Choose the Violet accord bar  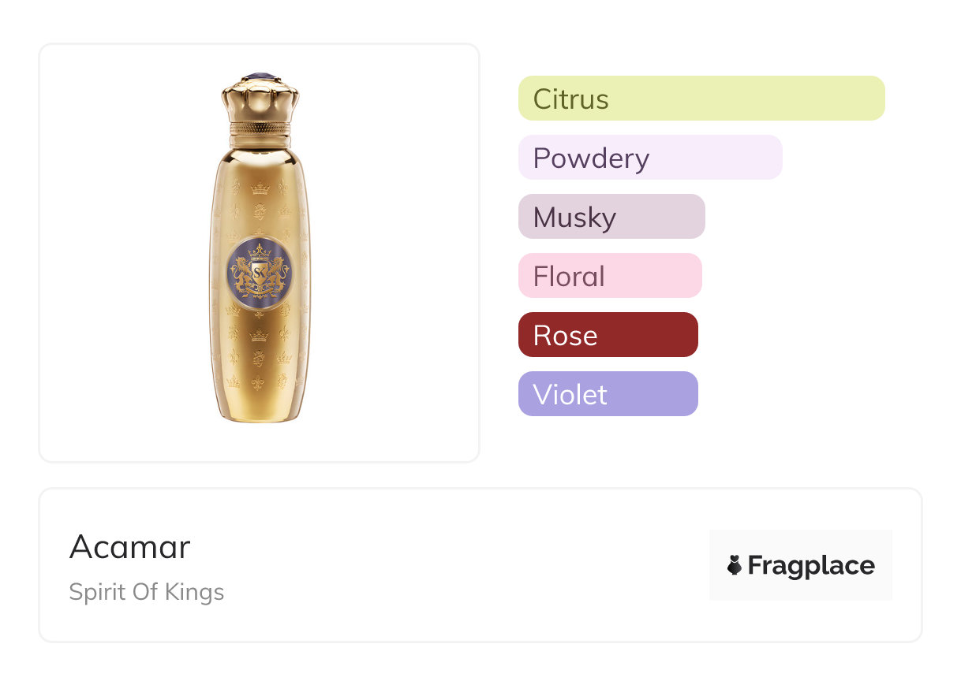(608, 394)
